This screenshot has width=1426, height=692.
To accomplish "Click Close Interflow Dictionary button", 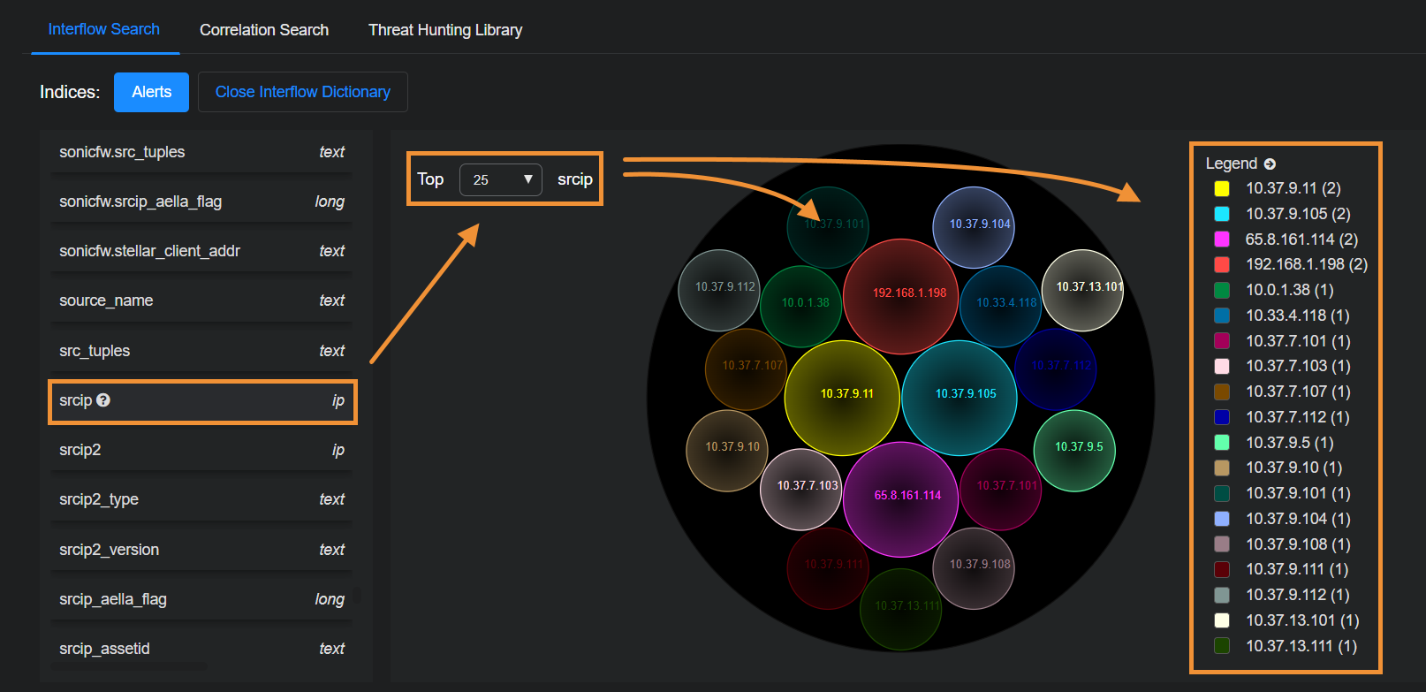I will (x=303, y=92).
